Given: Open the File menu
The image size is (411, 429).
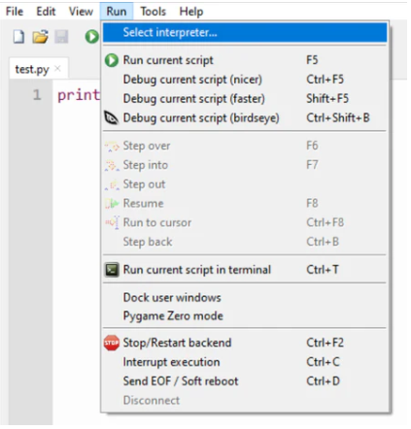Looking at the screenshot, I should tap(15, 12).
